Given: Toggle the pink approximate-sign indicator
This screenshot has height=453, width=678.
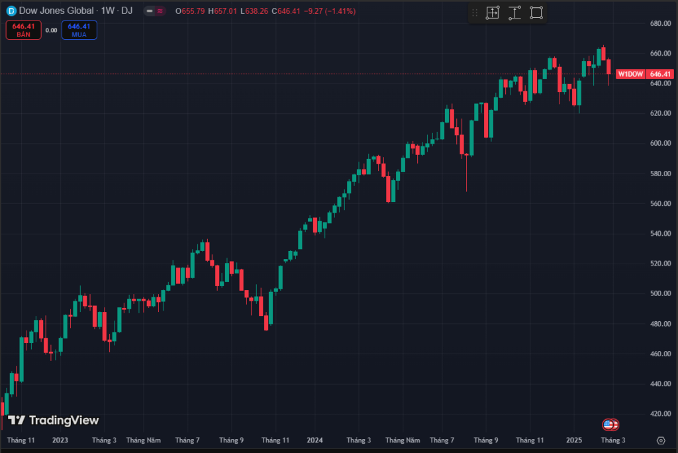Looking at the screenshot, I should (160, 11).
